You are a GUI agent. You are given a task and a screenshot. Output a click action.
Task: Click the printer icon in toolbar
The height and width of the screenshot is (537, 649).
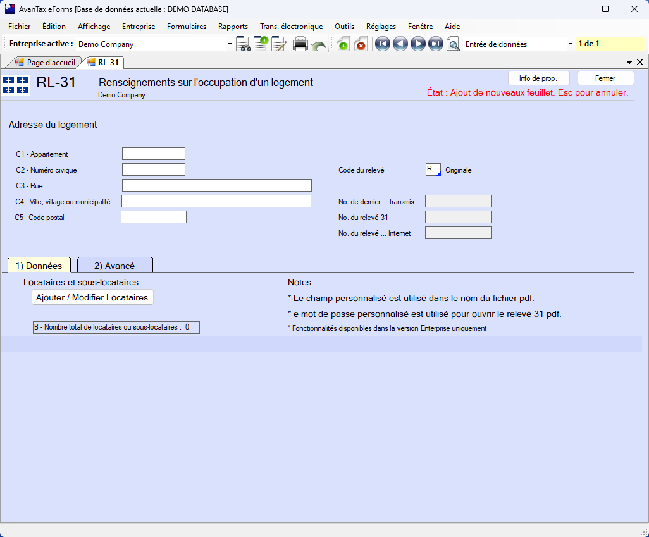click(x=300, y=44)
